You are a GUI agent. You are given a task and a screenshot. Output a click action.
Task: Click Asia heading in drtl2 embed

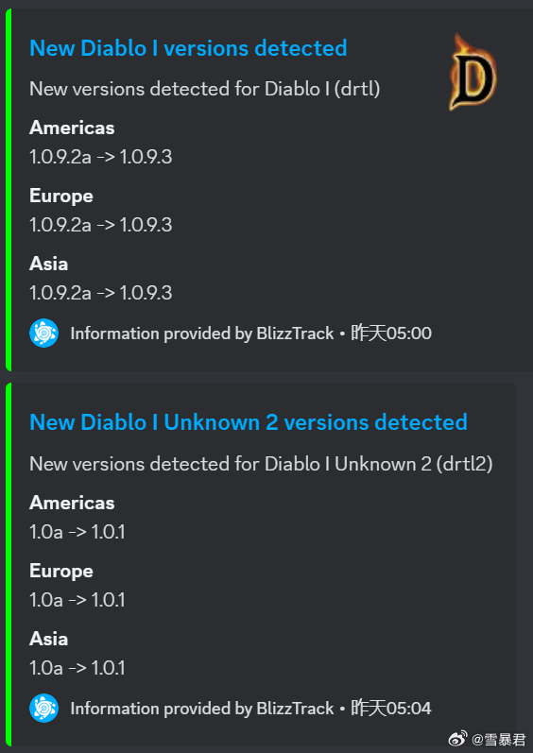tap(49, 640)
